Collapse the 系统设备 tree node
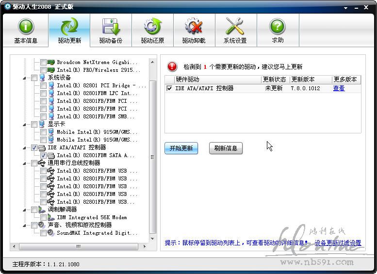377x274 pixels. [25, 78]
